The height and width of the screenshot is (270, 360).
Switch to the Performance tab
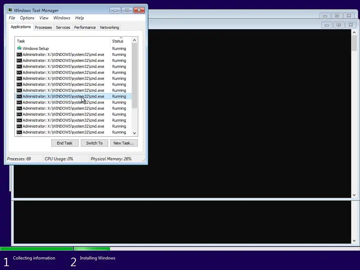click(x=85, y=27)
